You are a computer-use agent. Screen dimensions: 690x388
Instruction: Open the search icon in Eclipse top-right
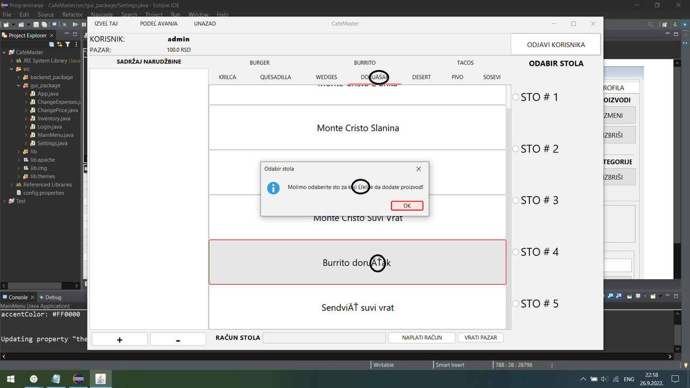pyautogui.click(x=651, y=24)
